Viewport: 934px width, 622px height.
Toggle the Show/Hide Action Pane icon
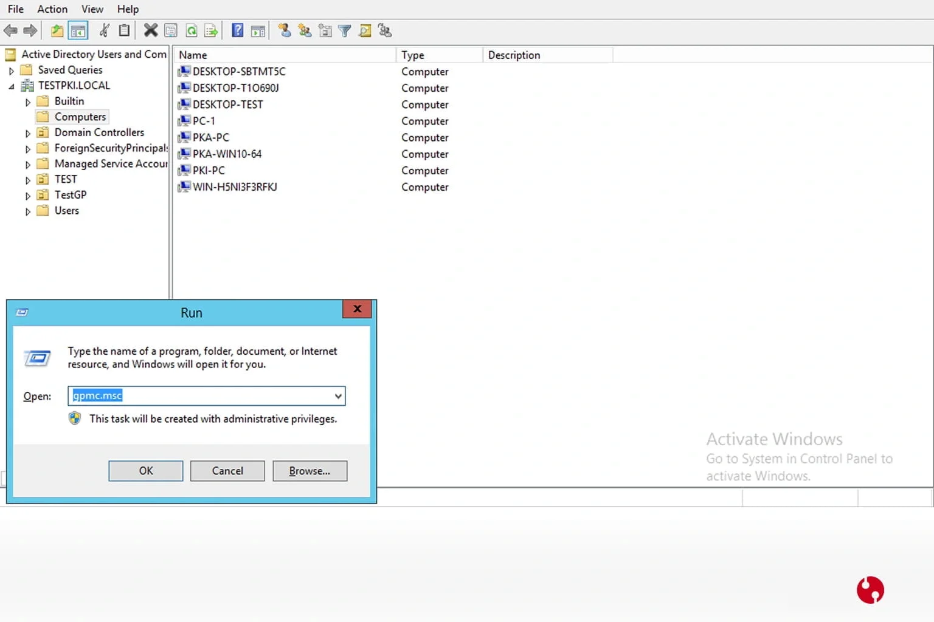coord(258,30)
